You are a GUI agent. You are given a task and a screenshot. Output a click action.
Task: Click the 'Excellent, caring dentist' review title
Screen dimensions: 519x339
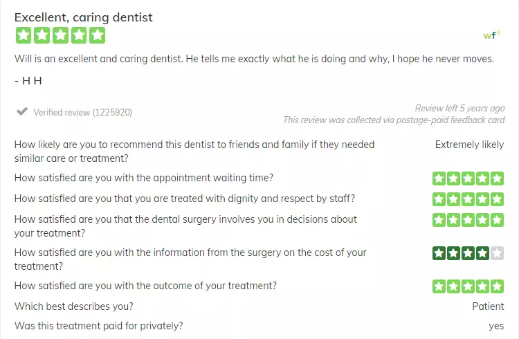tap(84, 17)
